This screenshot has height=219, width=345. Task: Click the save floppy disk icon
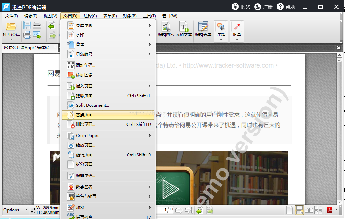tap(27, 25)
